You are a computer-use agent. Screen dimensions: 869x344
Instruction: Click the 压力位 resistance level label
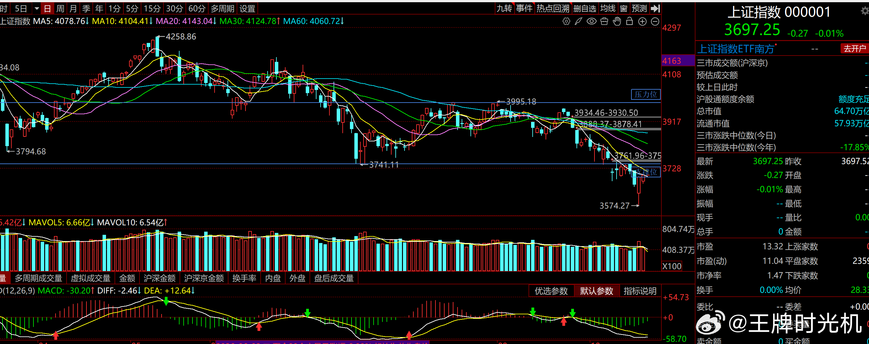click(x=646, y=94)
